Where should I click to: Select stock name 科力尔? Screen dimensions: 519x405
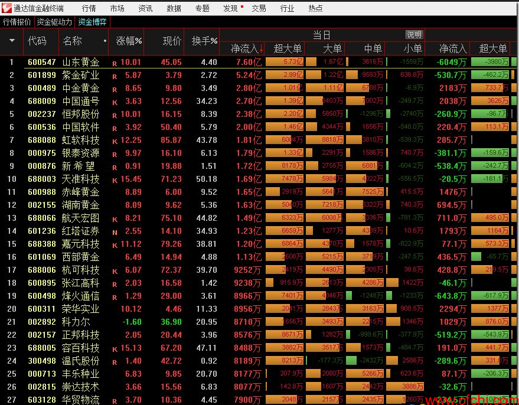(76, 322)
